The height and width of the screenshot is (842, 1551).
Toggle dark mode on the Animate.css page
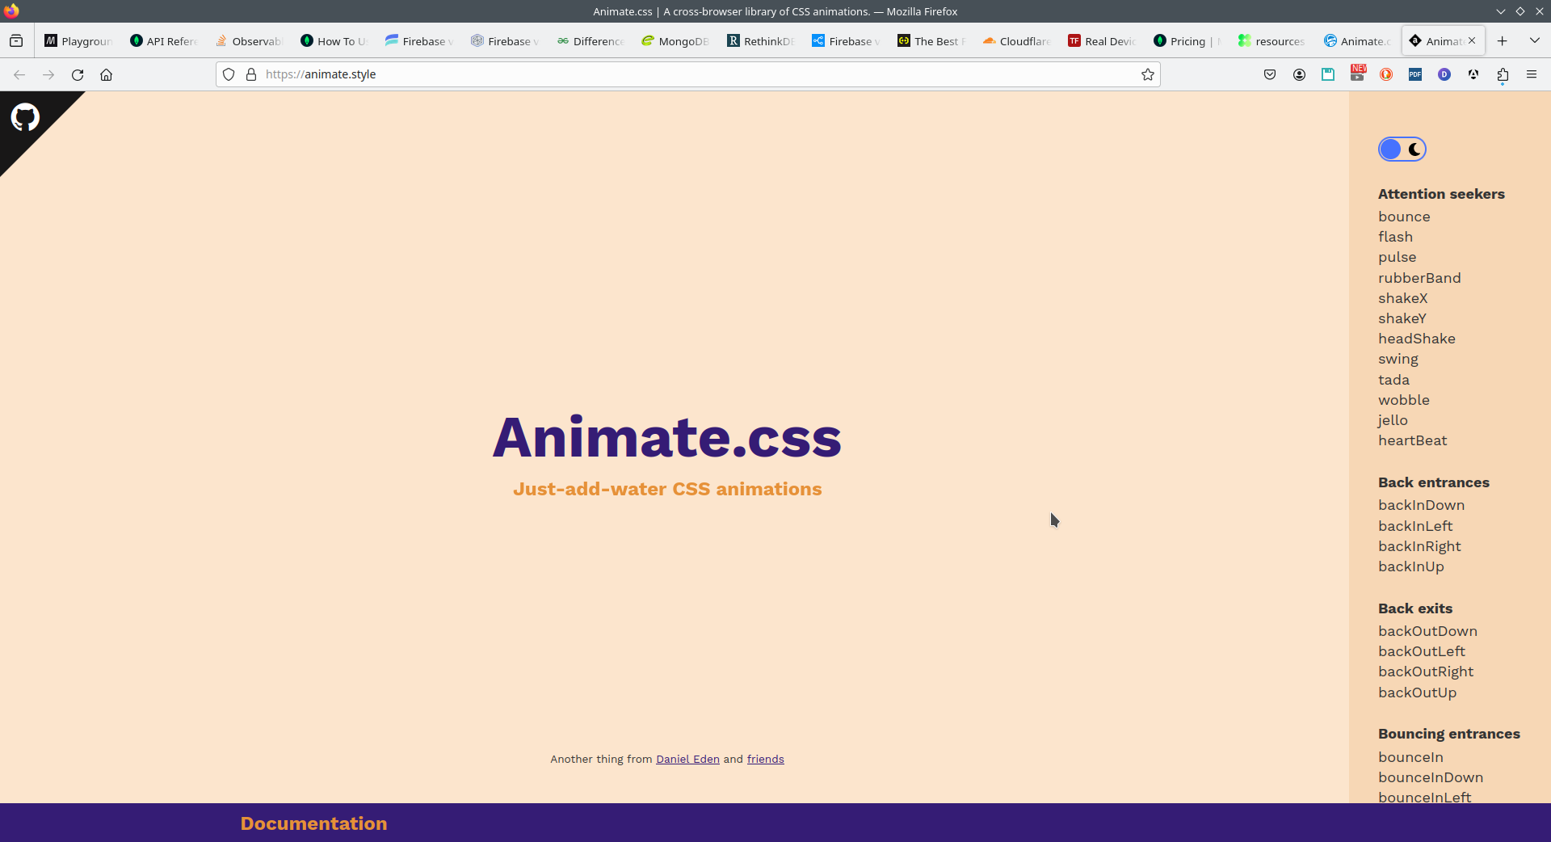point(1402,149)
